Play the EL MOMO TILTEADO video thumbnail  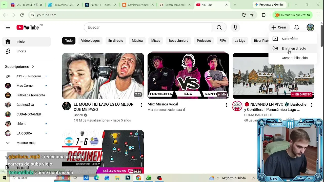103,76
